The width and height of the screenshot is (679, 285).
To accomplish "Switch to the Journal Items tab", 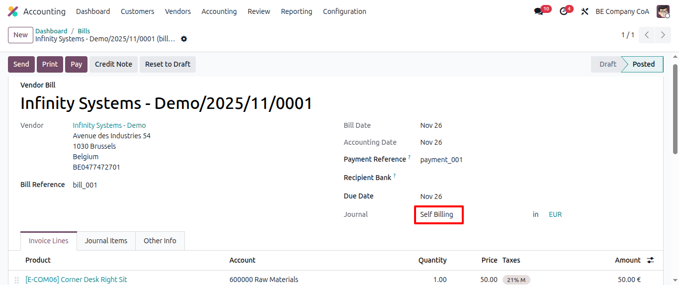I will pos(106,241).
